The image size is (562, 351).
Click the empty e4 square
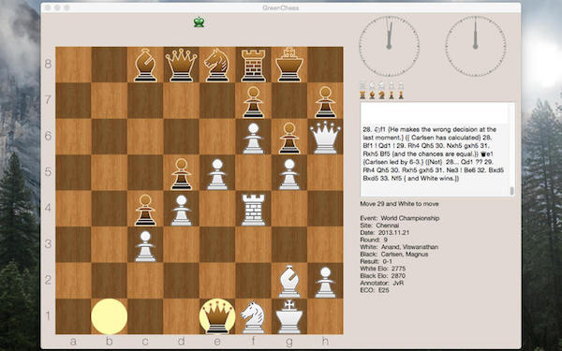[217, 209]
